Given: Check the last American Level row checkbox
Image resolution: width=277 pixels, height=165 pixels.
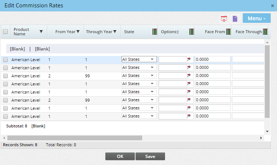Looking at the screenshot, I should click(6, 116).
